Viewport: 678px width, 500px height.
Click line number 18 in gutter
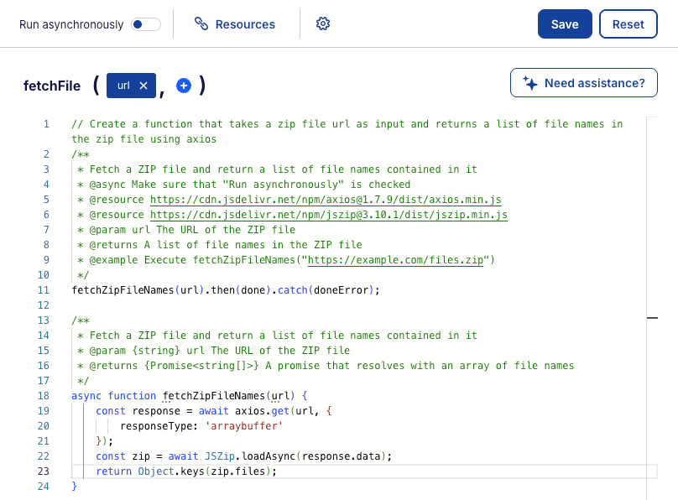click(x=44, y=396)
